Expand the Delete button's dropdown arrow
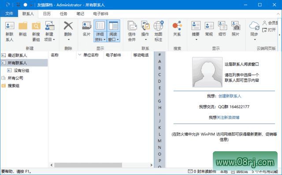The image size is (282, 175). [68, 40]
